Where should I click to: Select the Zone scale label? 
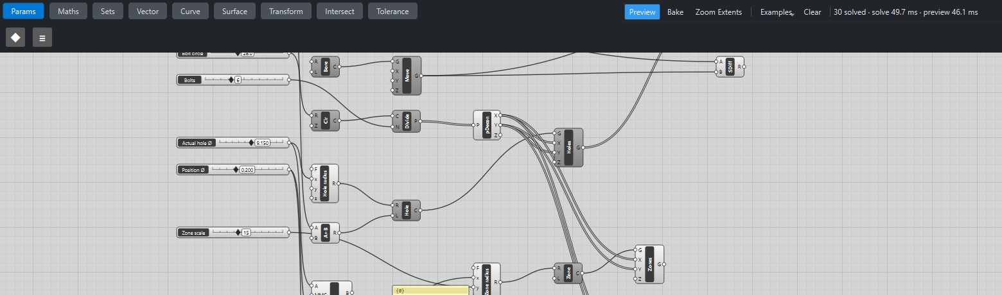pyautogui.click(x=193, y=233)
